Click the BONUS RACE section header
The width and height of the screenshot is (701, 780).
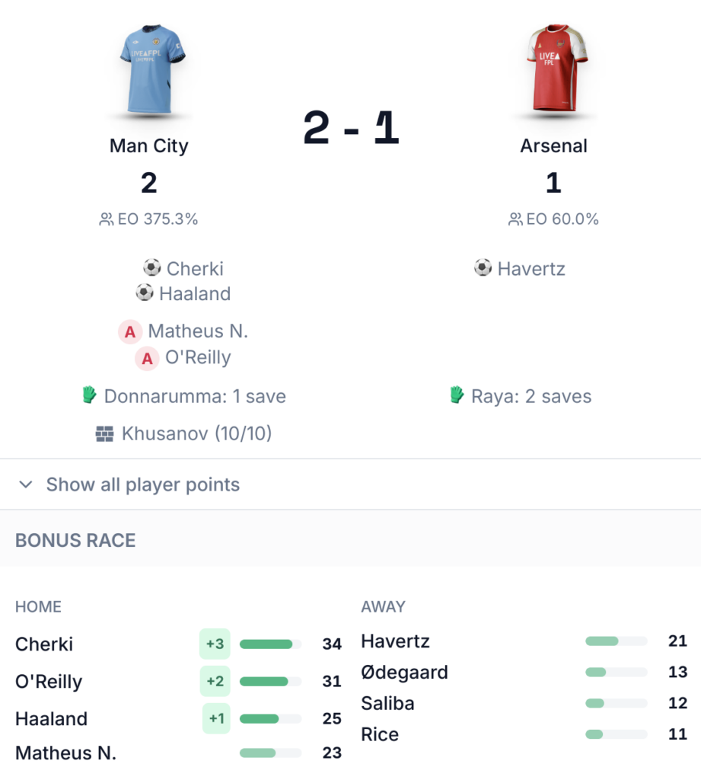click(75, 541)
